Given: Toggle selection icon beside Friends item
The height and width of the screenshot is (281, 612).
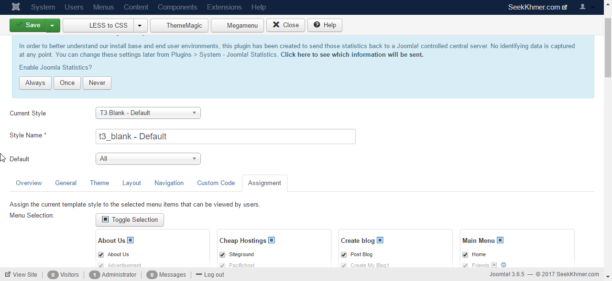Looking at the screenshot, I should [x=494, y=265].
